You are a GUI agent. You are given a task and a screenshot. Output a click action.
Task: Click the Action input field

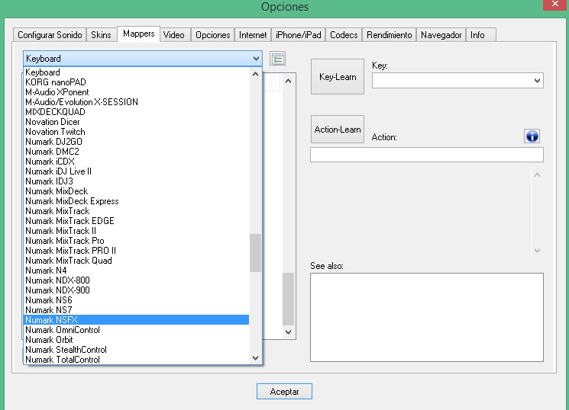tap(427, 155)
